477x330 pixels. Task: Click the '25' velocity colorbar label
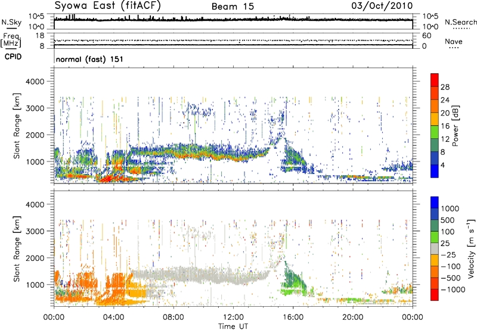(x=445, y=244)
